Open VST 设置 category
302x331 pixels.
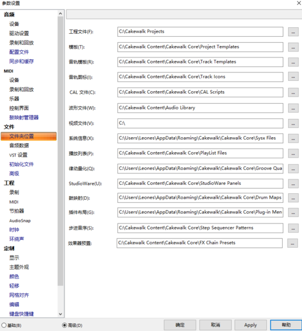coord(18,155)
